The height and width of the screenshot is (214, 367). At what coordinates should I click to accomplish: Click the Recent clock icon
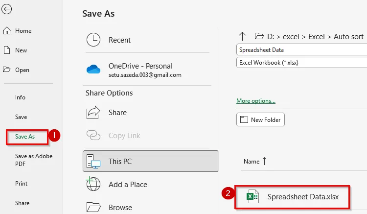pos(93,40)
